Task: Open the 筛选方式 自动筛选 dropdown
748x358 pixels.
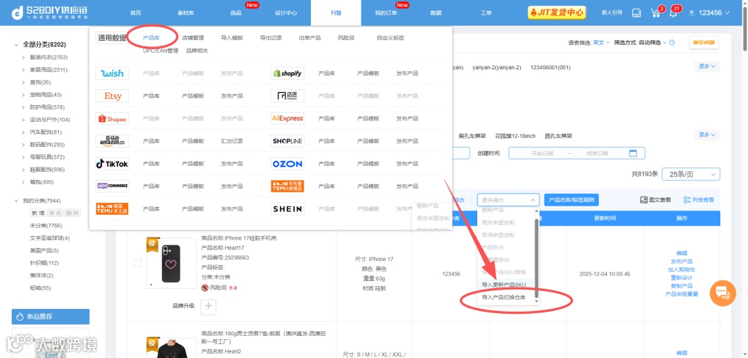Action: [x=652, y=42]
